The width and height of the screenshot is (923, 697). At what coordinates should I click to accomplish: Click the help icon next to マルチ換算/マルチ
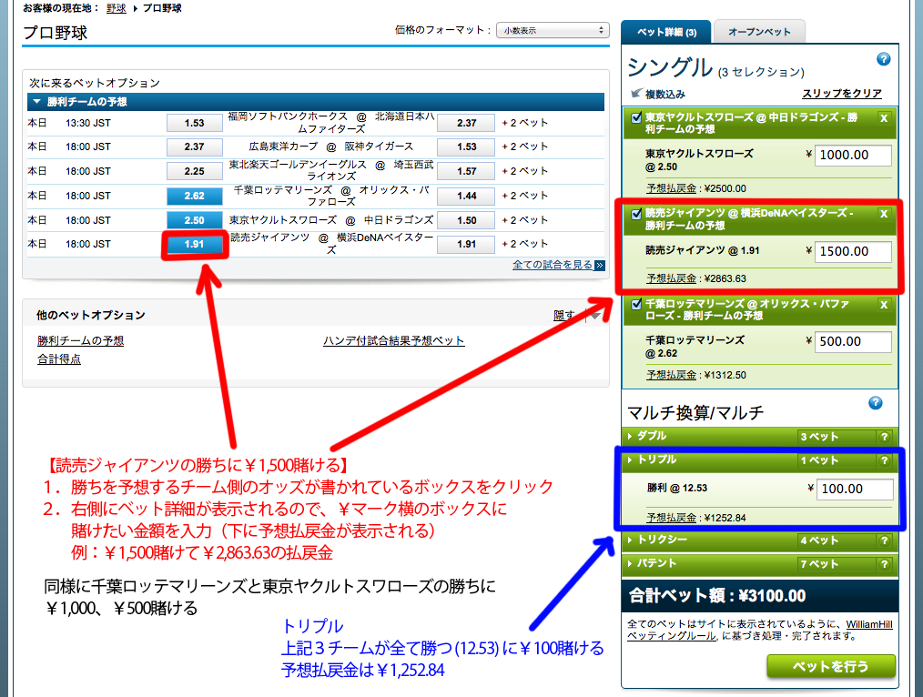click(876, 403)
